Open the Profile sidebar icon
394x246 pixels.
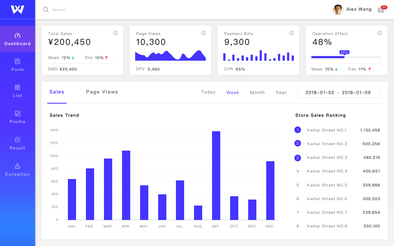[18, 113]
